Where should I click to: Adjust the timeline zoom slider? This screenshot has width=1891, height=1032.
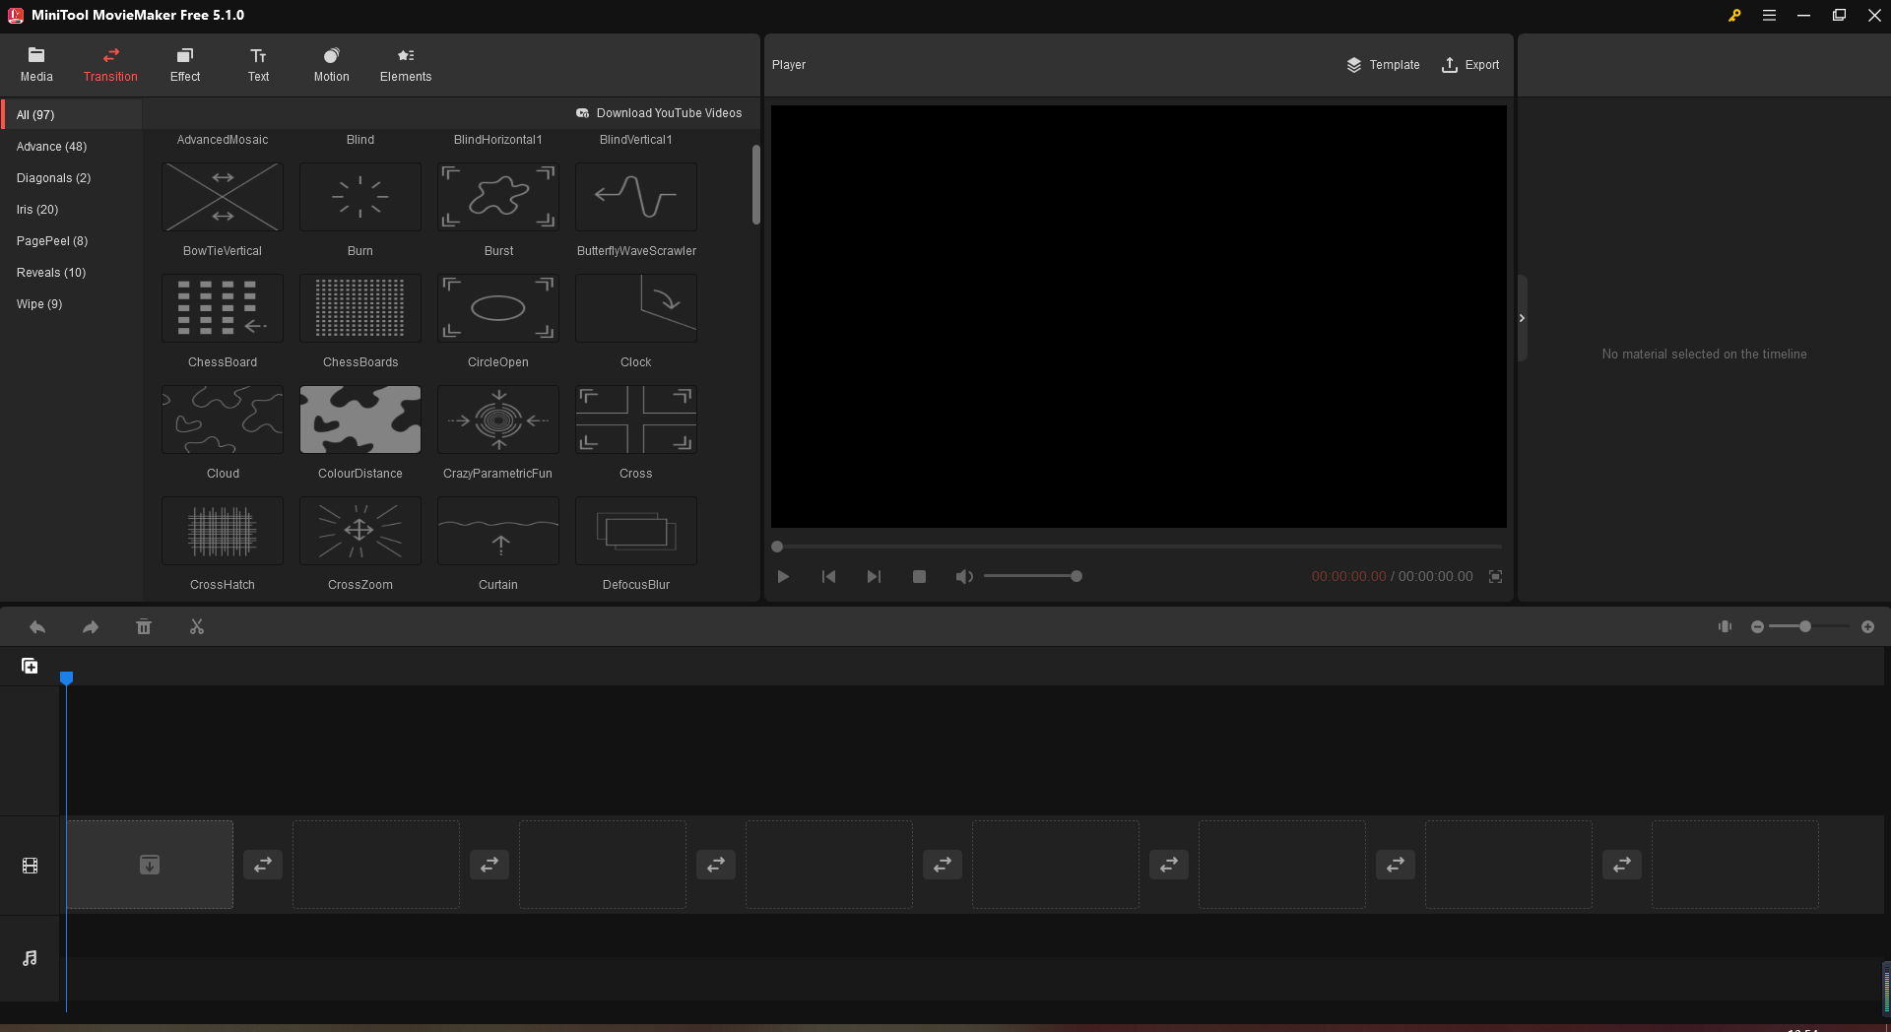[x=1810, y=626]
